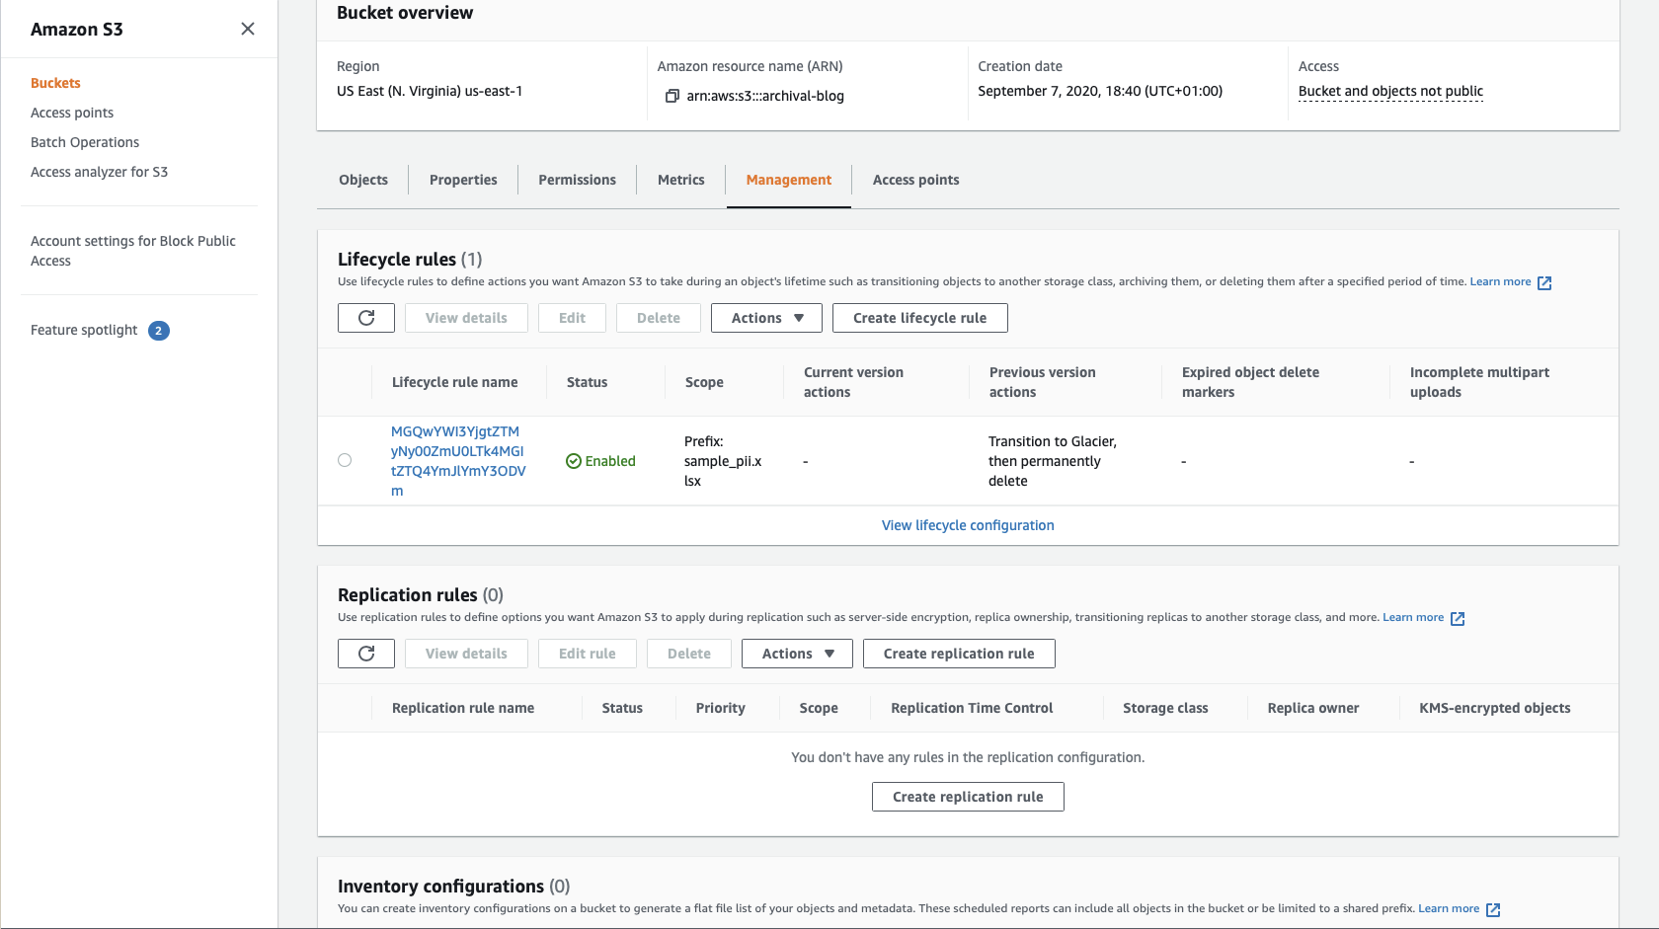The width and height of the screenshot is (1659, 929).
Task: Click the Expired object delete markers header
Action: (x=1250, y=382)
